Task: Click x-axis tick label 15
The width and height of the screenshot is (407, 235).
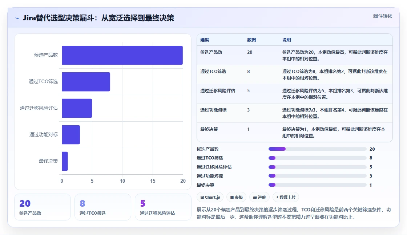Action: (x=153, y=181)
